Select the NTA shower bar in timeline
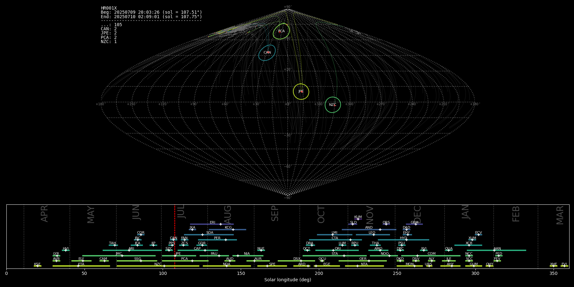Viewport: 574px width, 287px height. (364, 266)
